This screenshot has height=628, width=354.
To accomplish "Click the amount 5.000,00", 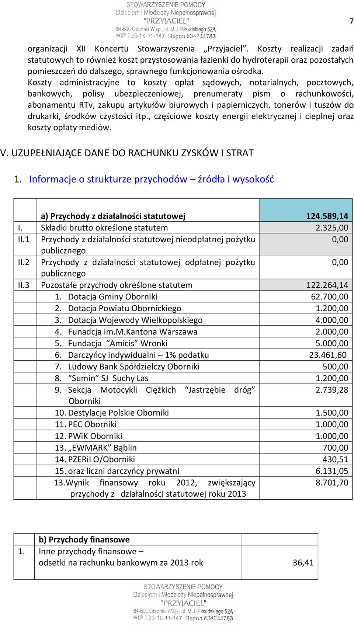I will 332,343.
